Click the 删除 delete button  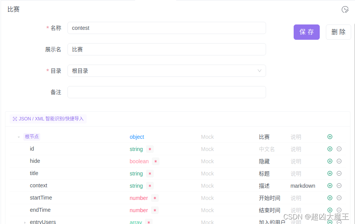pos(338,32)
